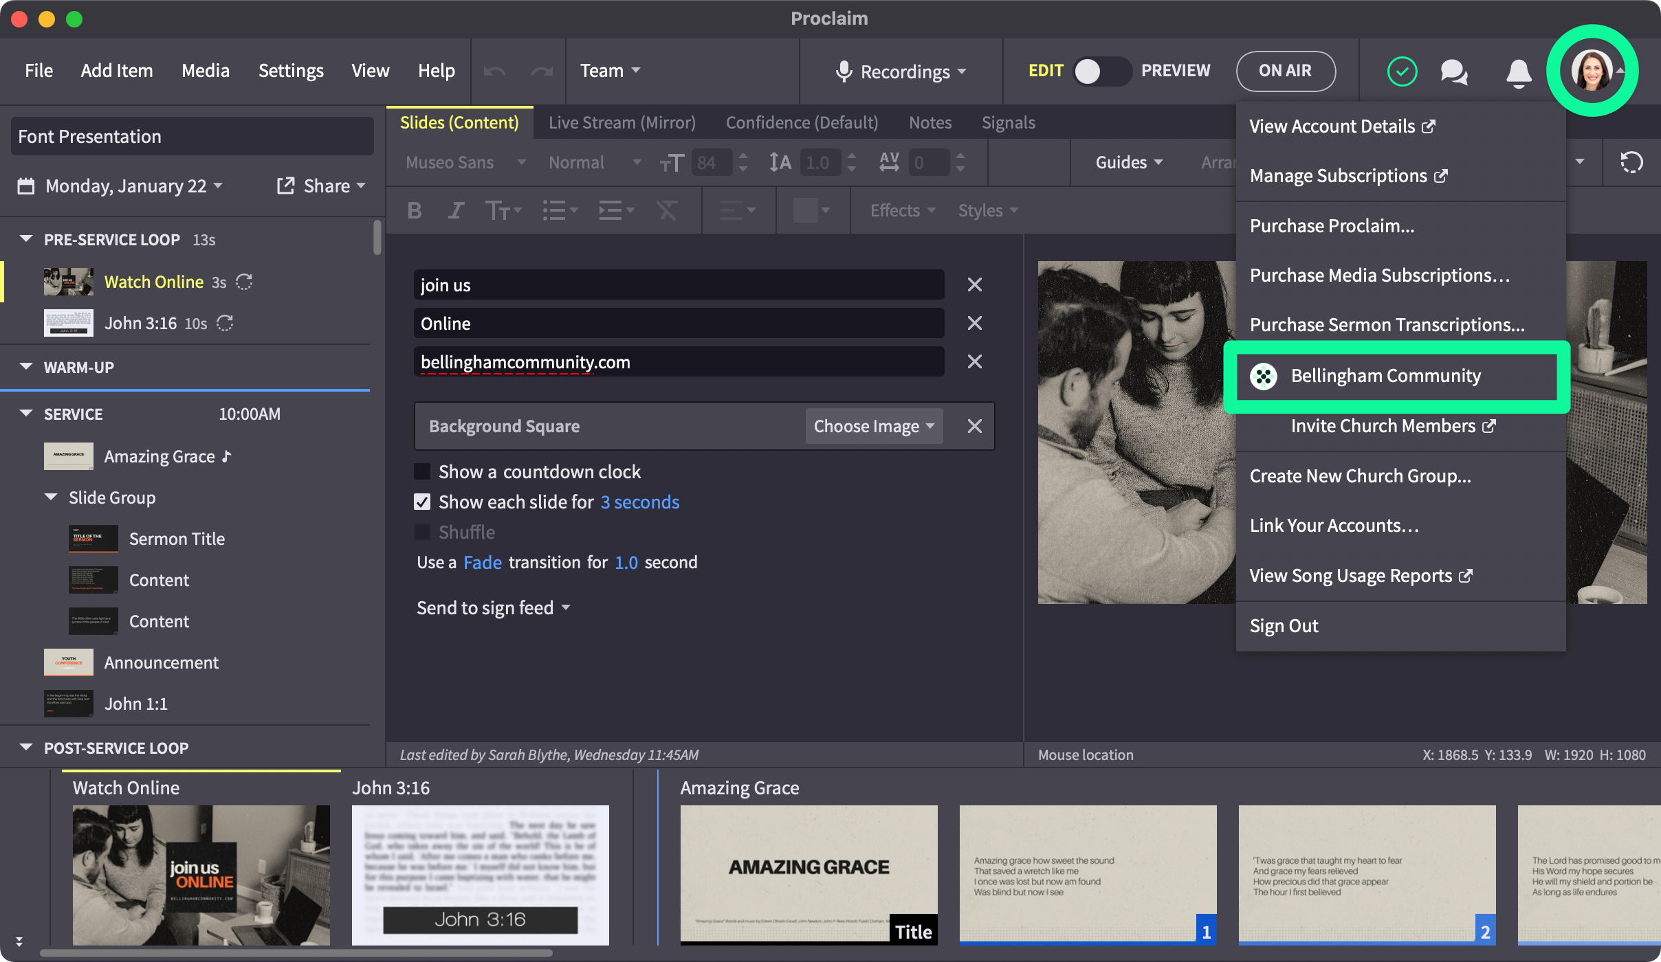Expand the Send to sign feed dropdown

tap(493, 607)
